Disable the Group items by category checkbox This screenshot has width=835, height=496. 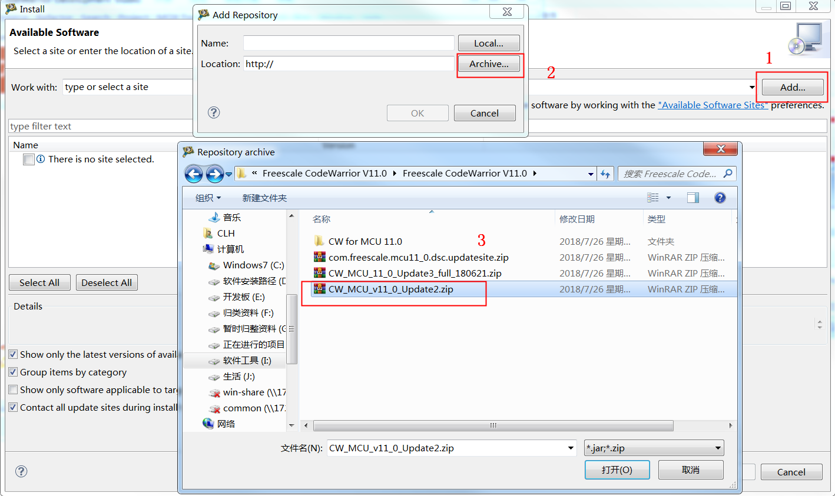12,372
